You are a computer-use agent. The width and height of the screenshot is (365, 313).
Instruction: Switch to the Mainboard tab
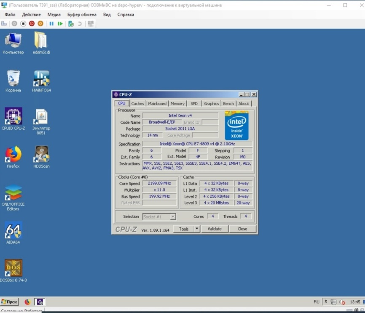point(157,104)
